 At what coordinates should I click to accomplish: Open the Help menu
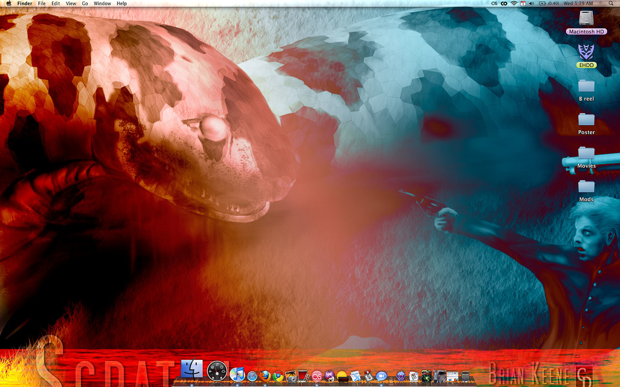(122, 3)
